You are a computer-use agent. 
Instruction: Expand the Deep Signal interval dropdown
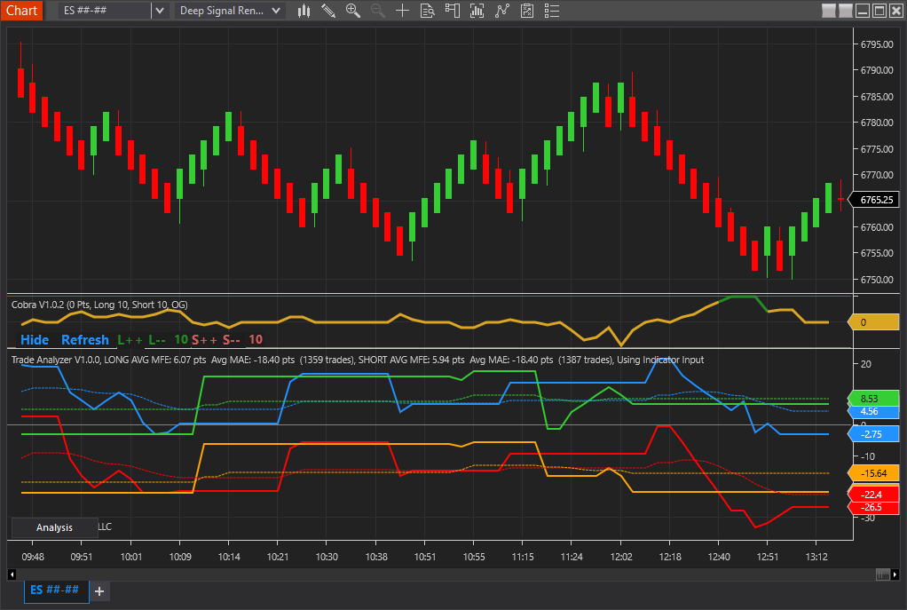[276, 11]
